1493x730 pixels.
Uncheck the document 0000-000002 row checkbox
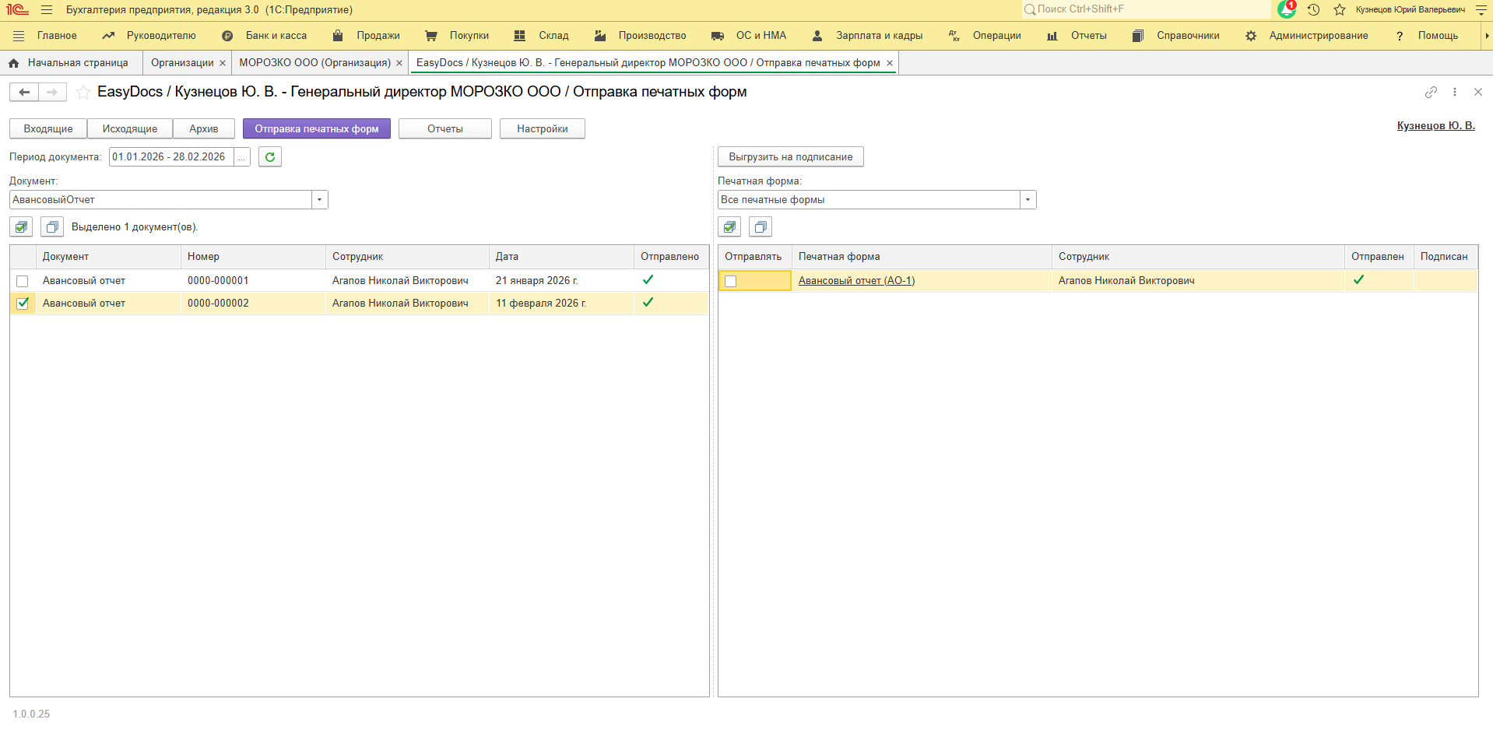tap(23, 304)
